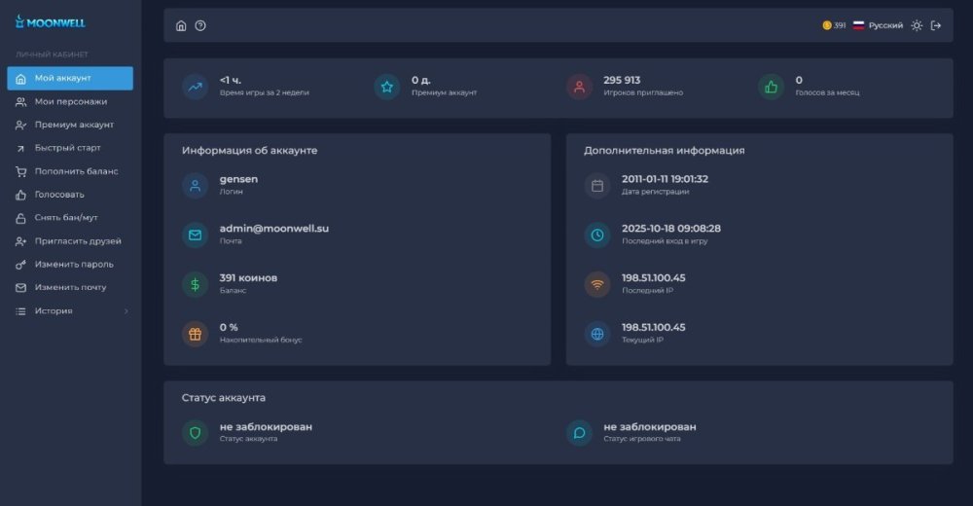Image resolution: width=973 pixels, height=506 pixels.
Task: Open the Русский language dropdown
Action: tap(878, 25)
